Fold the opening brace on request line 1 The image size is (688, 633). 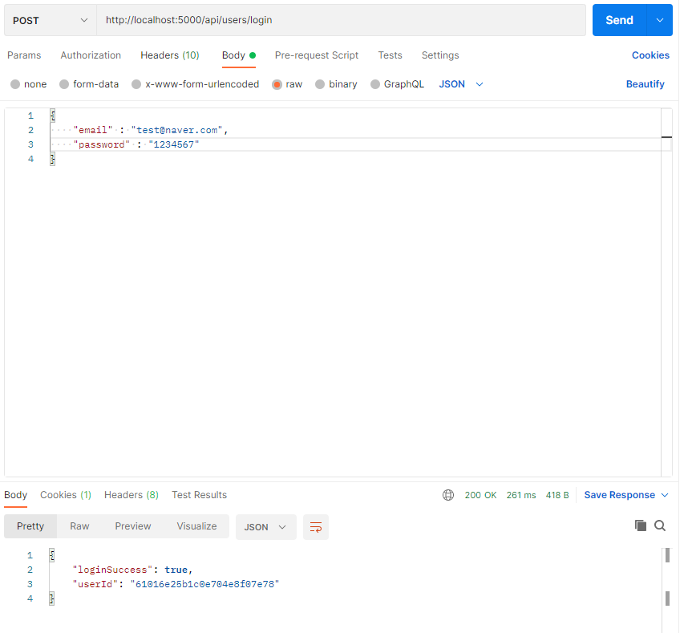point(53,116)
